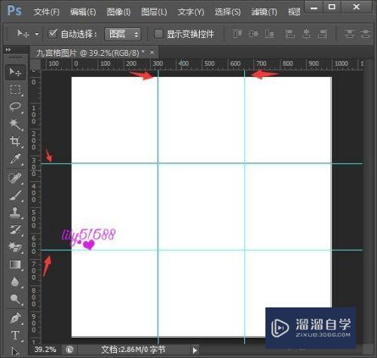Click align left edges icon

290,34
